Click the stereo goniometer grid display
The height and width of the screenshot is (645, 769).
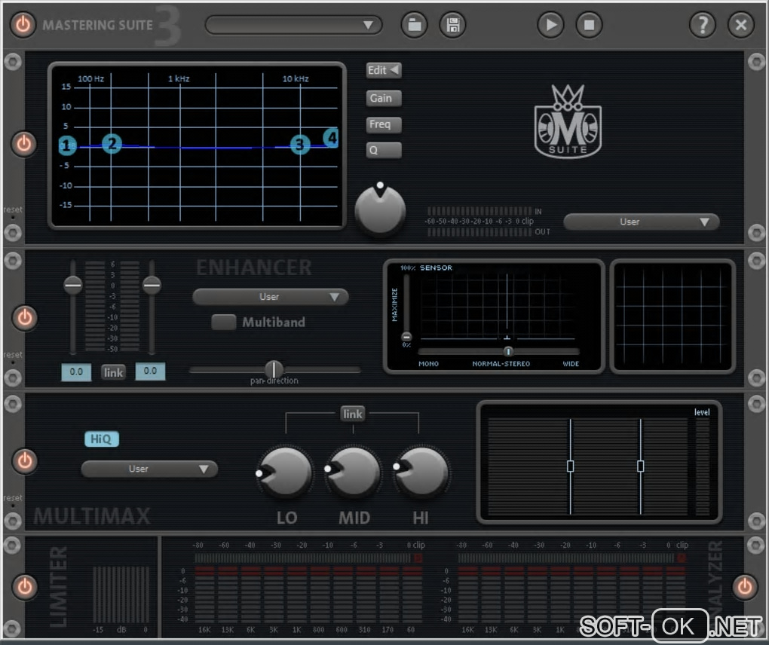[x=672, y=316]
